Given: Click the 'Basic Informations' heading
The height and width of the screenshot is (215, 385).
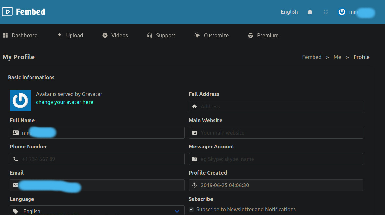Looking at the screenshot, I should tap(31, 78).
